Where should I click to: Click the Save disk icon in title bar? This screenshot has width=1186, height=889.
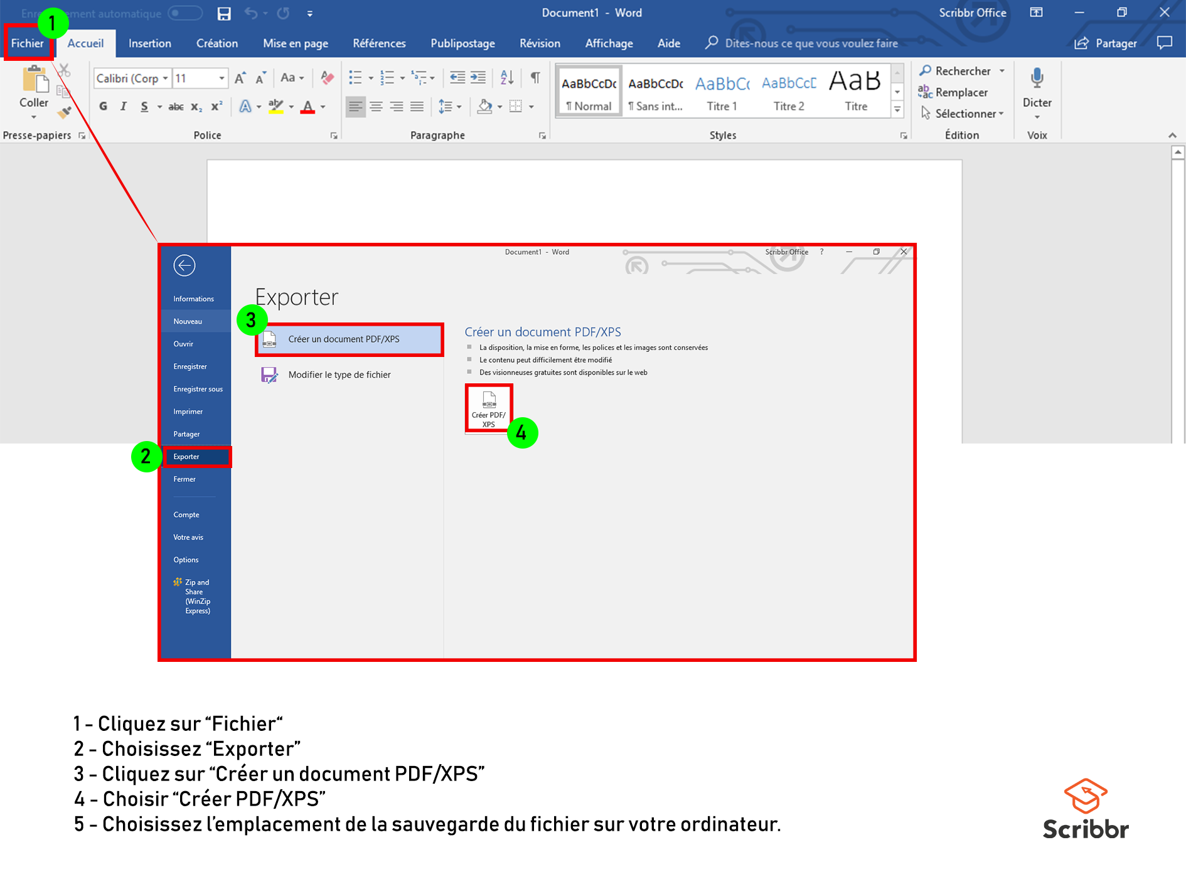click(x=224, y=13)
